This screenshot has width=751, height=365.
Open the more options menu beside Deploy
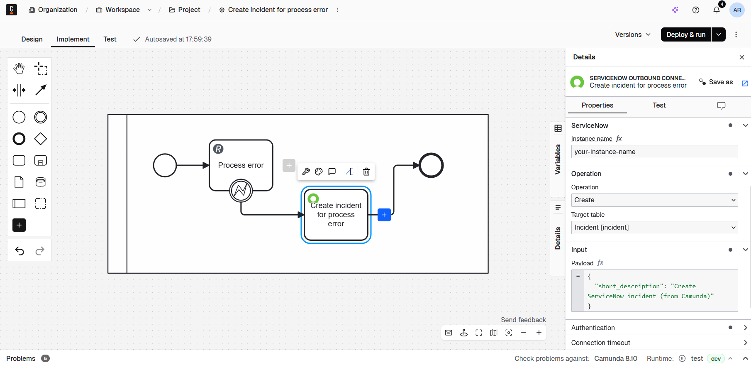coord(736,34)
